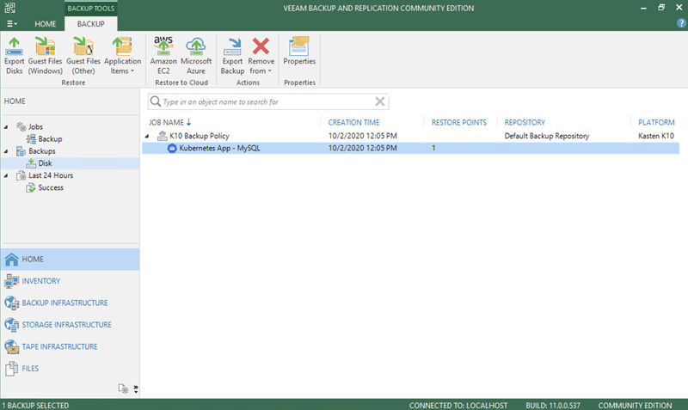Click the Kubernetes App icon in list
Image resolution: width=688 pixels, height=410 pixels.
pyautogui.click(x=172, y=148)
